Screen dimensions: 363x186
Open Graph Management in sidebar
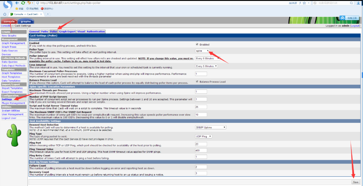click(13, 43)
